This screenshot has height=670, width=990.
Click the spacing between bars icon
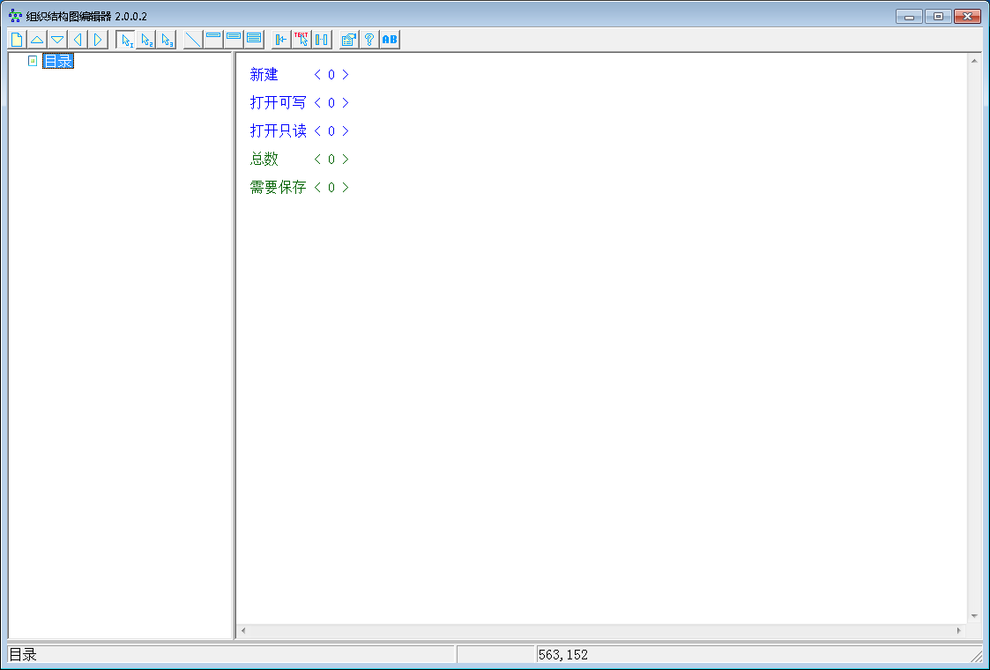click(322, 40)
